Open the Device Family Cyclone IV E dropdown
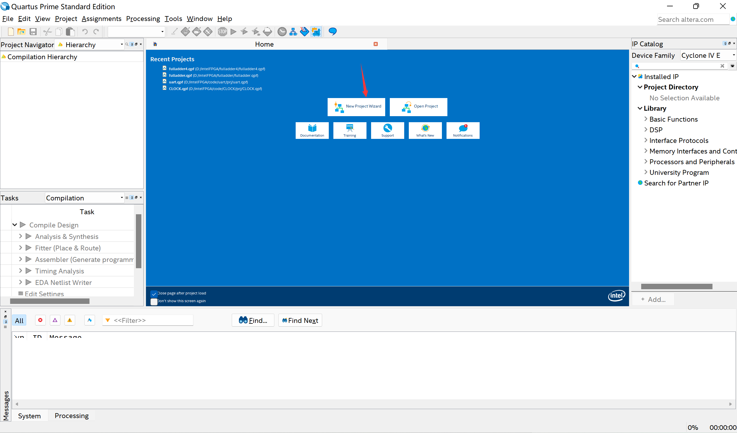Screen dimensions: 737x433 [x=708, y=55]
